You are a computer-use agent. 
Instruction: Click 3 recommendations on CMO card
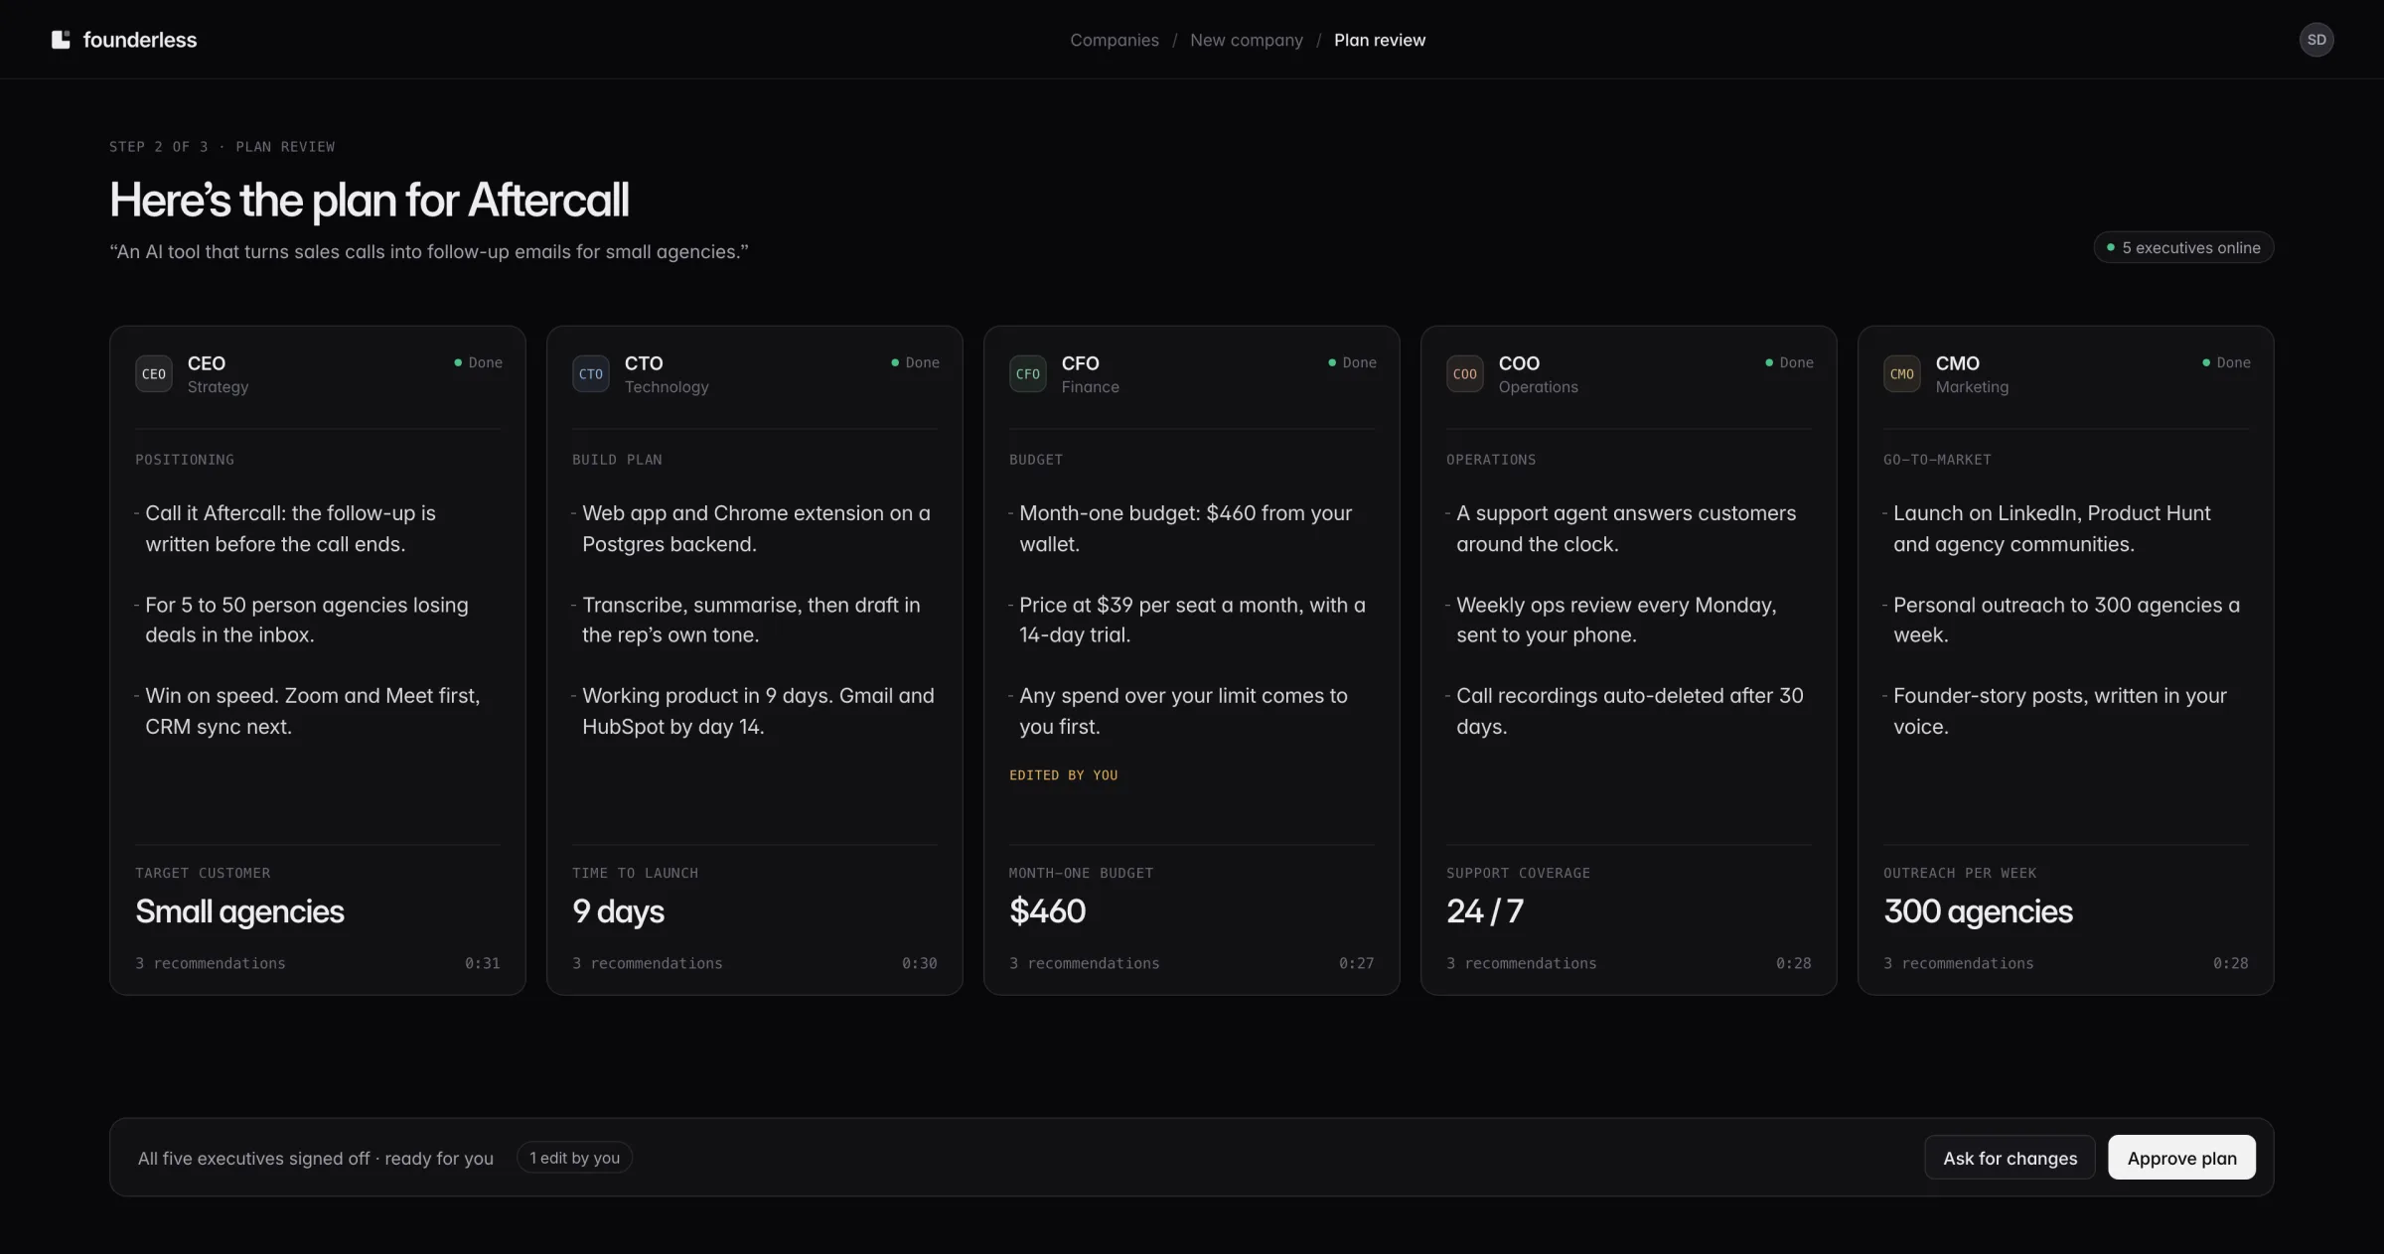(1959, 963)
